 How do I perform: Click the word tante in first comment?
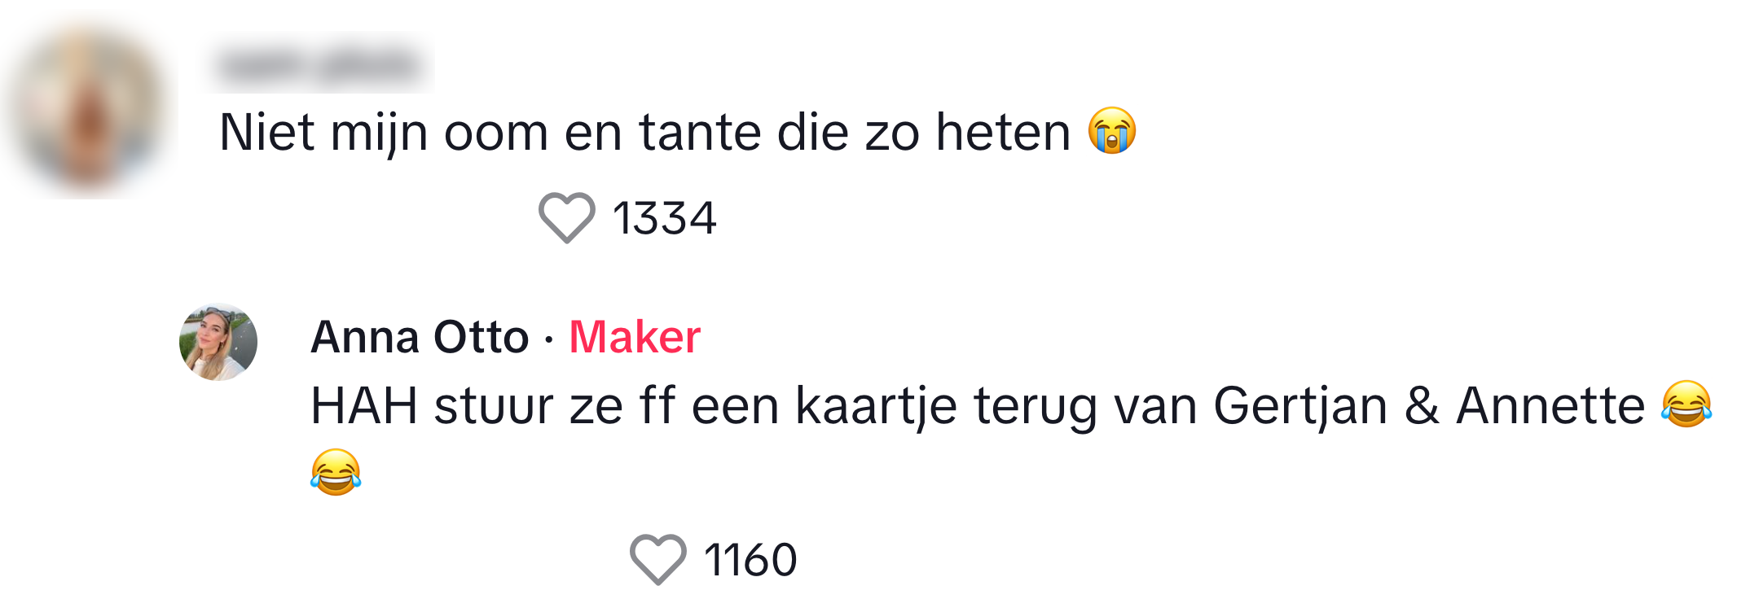coord(699,132)
